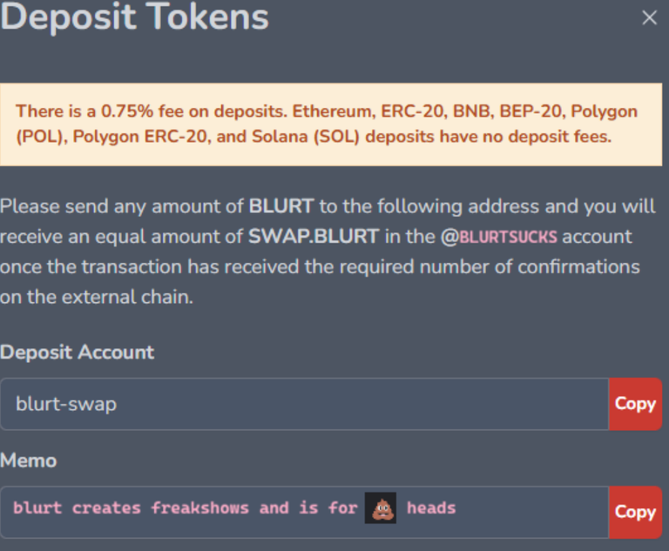Click the Deposit Tokens heading

point(135,17)
